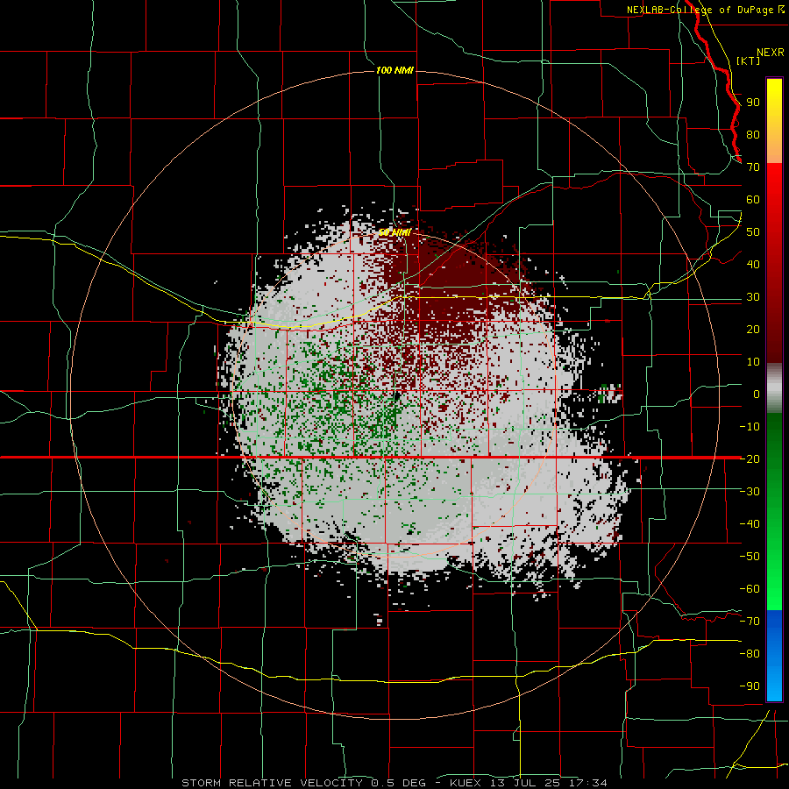
Task: Click the -40 value on the velocity scale
Action: click(x=750, y=524)
